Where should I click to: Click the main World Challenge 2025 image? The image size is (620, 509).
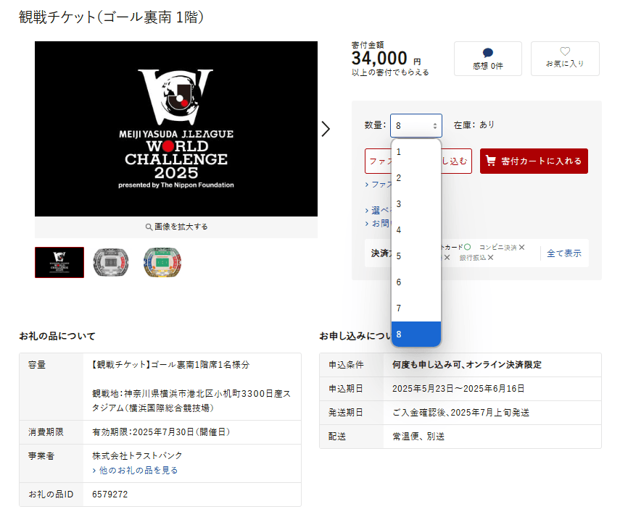tap(176, 129)
